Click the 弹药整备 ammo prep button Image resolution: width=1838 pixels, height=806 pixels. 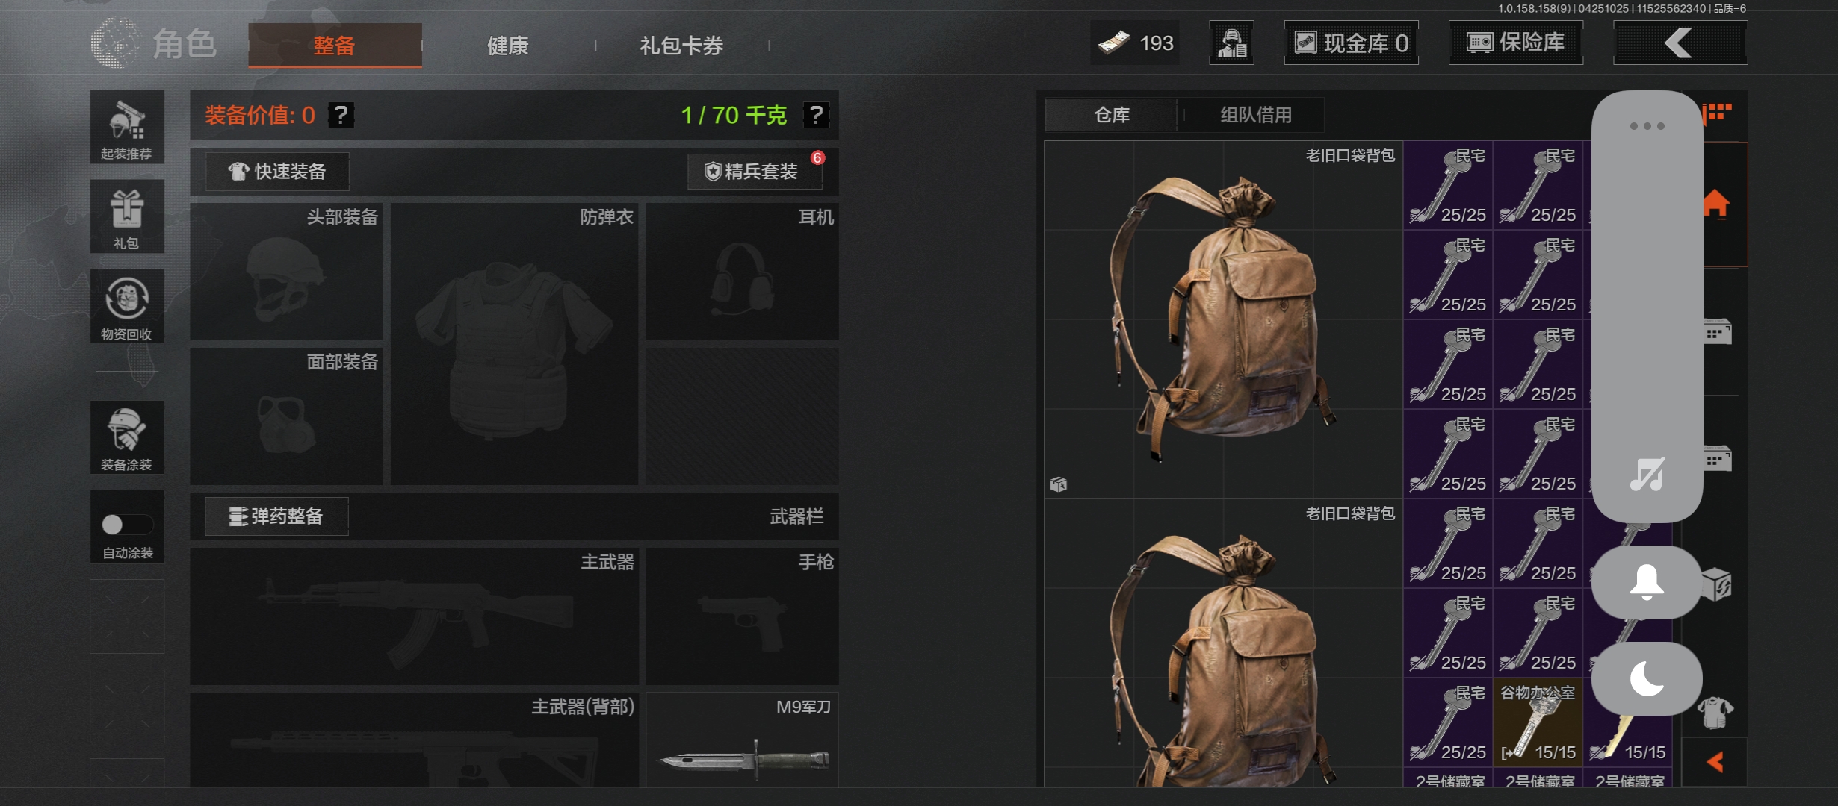point(276,516)
